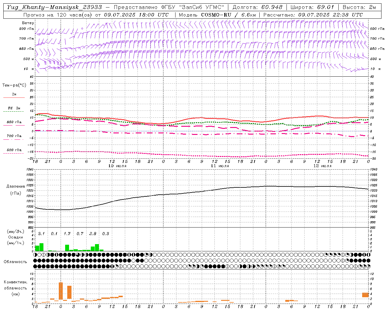Click the 'Высота: 2м' header field

tap(359, 7)
